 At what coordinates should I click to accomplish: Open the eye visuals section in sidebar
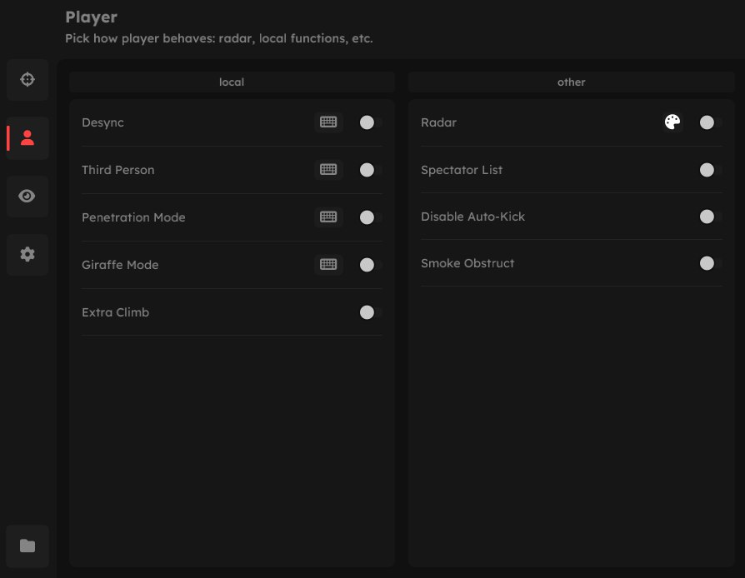pyautogui.click(x=27, y=197)
